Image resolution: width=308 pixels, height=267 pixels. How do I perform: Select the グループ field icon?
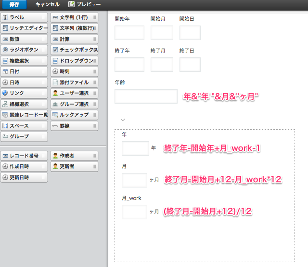tap(5, 136)
